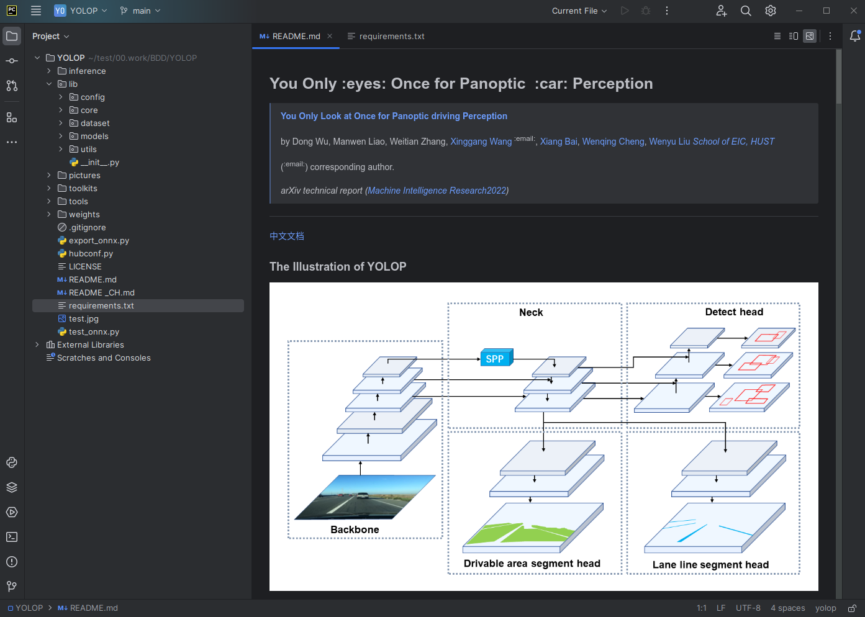
Task: Open the Xinggang Wang author link
Action: [x=481, y=142]
